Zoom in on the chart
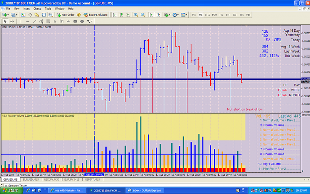Screen dimensions: 310x194 136,15
